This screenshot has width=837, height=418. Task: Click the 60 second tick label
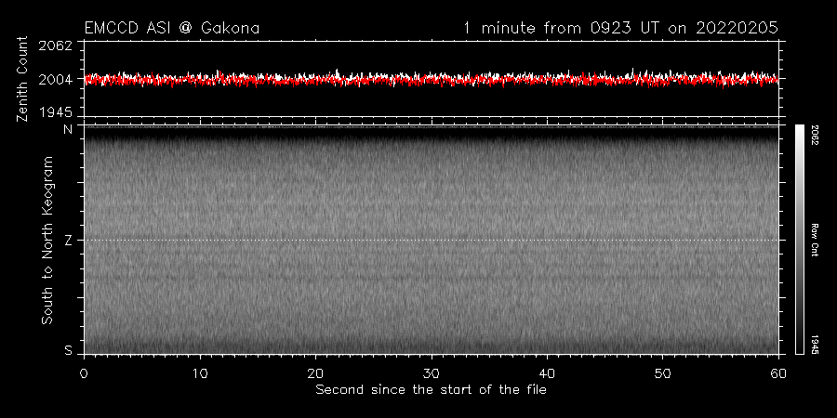point(777,372)
